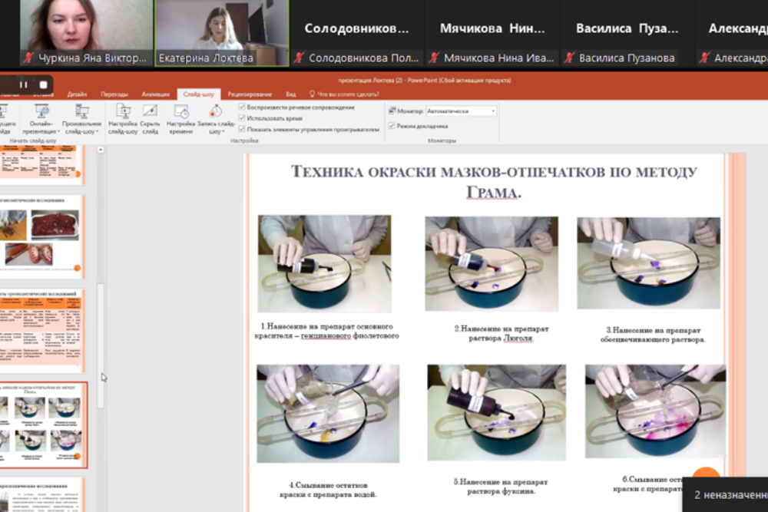Toggle 'Воспроизвести речевое сопровождение' checkbox
768x512 pixels.
243,107
